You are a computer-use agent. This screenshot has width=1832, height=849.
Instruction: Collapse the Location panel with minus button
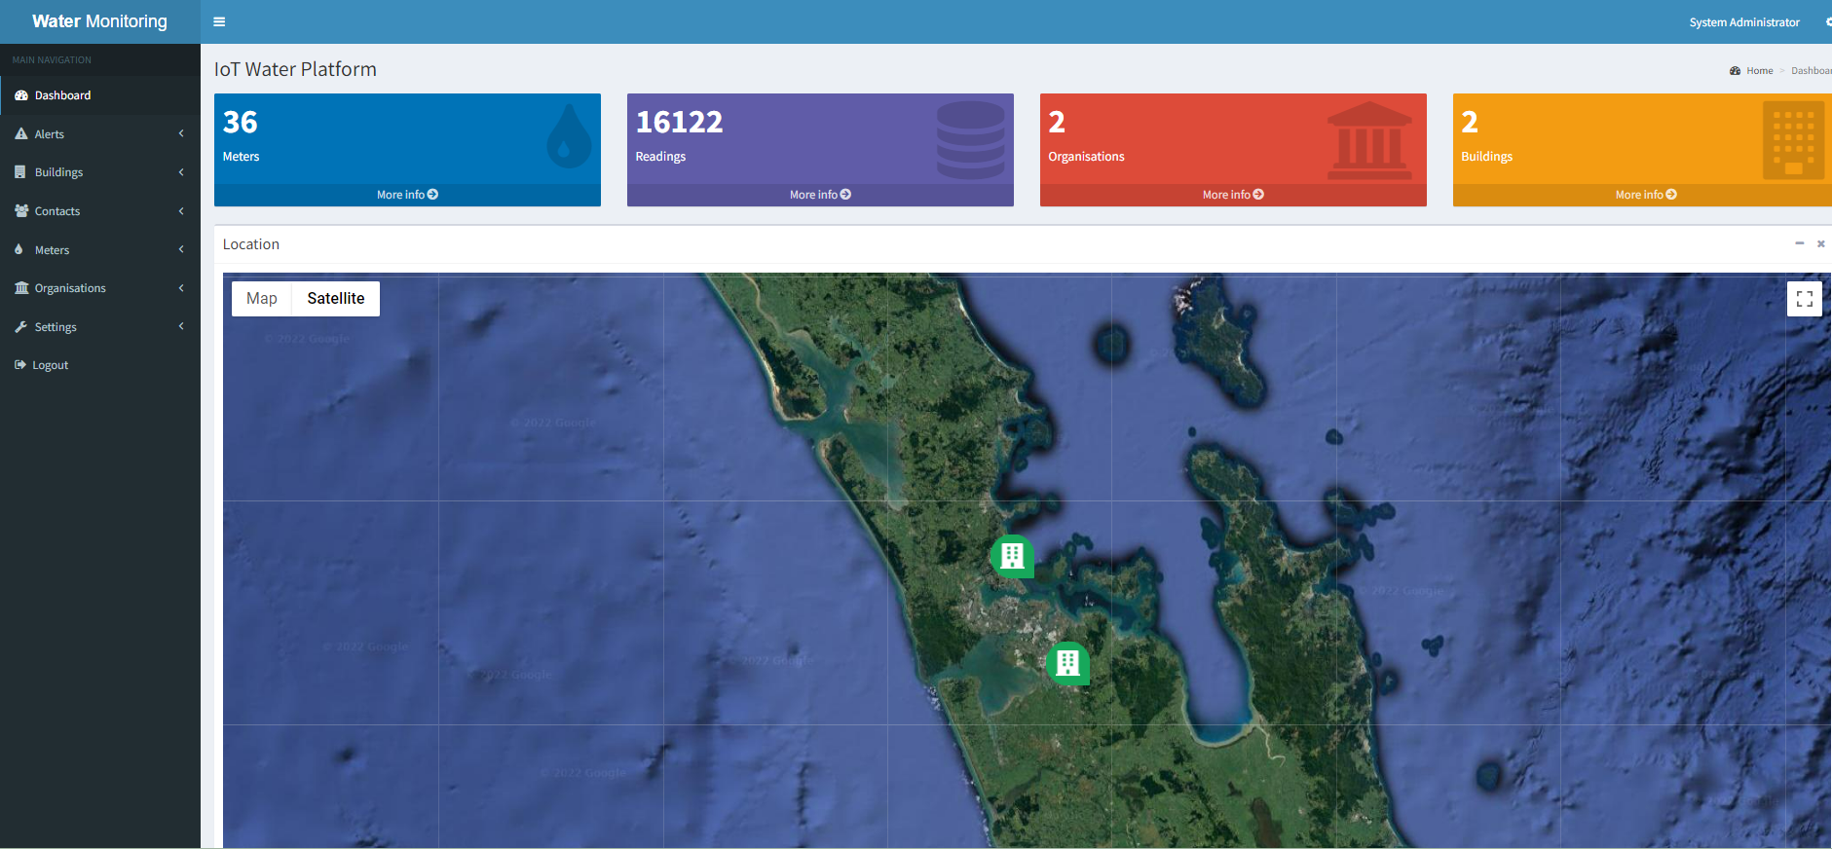click(1799, 243)
